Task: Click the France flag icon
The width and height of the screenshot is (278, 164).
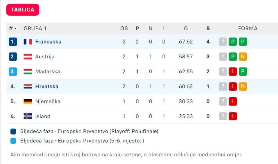Action: [x=28, y=42]
